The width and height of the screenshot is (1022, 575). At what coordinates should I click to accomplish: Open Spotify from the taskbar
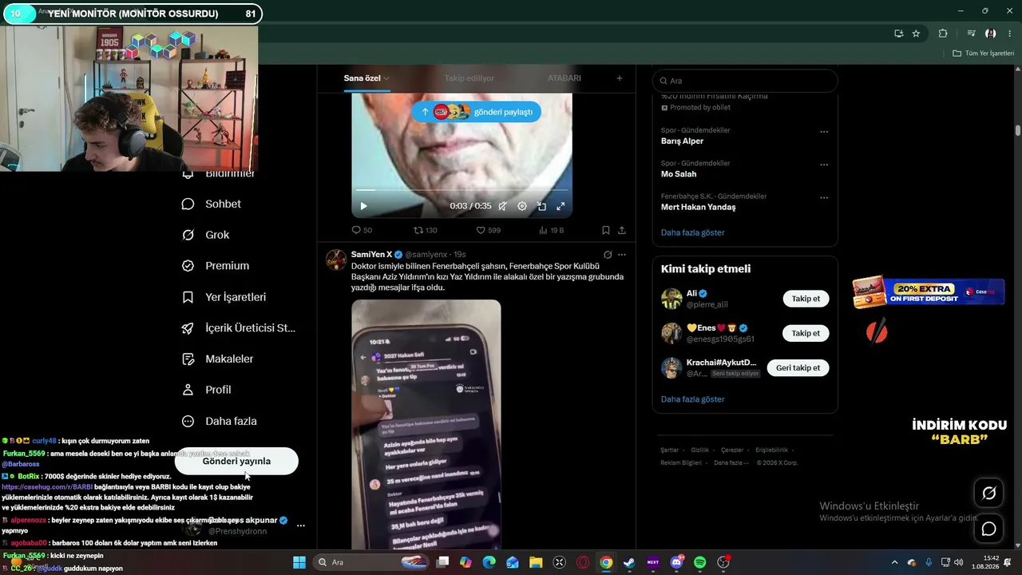click(700, 562)
